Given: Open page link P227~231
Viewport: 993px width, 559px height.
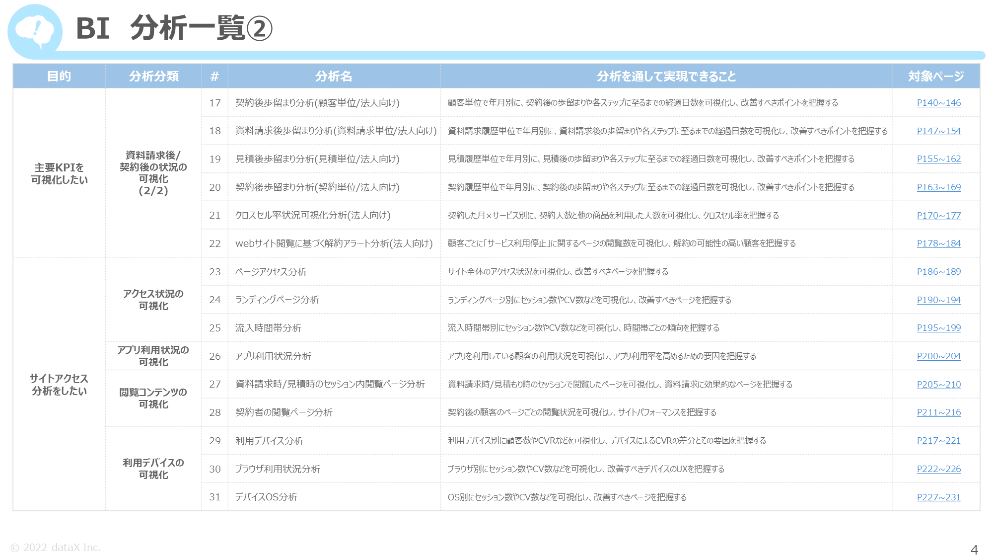Looking at the screenshot, I should coord(938,497).
